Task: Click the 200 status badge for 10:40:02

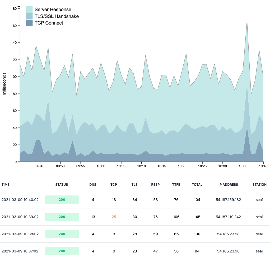Action: click(62, 200)
